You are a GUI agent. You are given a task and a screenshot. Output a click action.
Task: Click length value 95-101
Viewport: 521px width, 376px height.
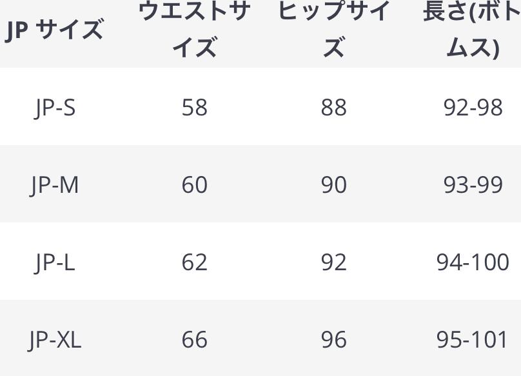click(x=472, y=339)
